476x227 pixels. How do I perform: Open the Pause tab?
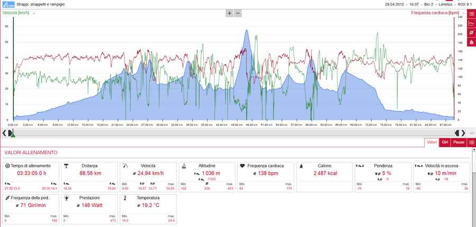tap(459, 142)
